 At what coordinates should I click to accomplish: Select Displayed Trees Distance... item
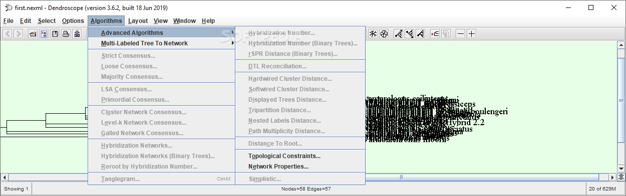[x=300, y=100]
